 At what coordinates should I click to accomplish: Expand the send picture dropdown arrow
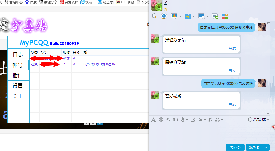coord(204,120)
